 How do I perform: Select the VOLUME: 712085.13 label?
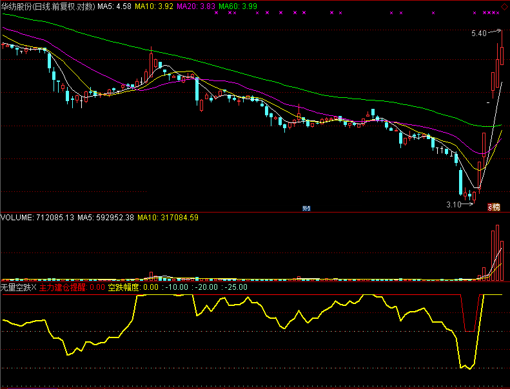point(37,218)
